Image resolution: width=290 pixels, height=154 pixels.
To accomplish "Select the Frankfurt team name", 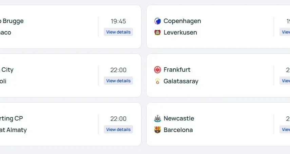I will click(177, 70).
